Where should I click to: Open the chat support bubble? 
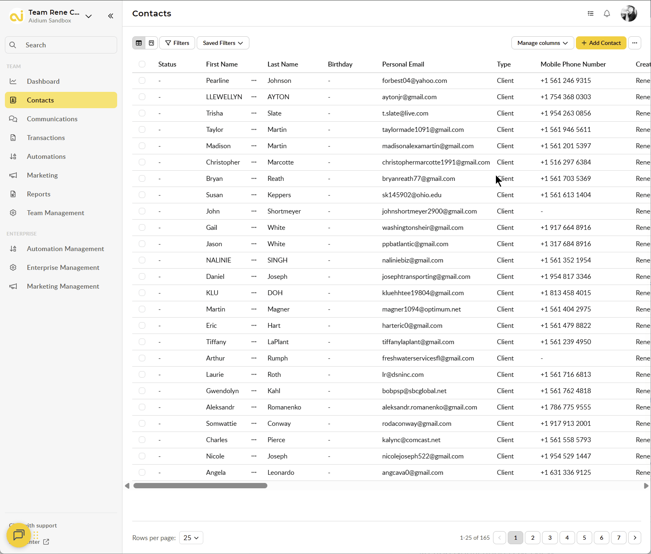19,535
